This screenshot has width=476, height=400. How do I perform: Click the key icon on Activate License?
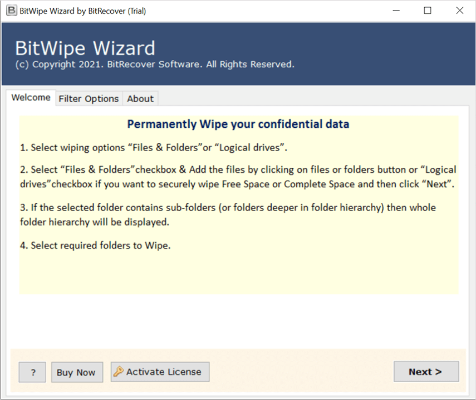pos(118,372)
